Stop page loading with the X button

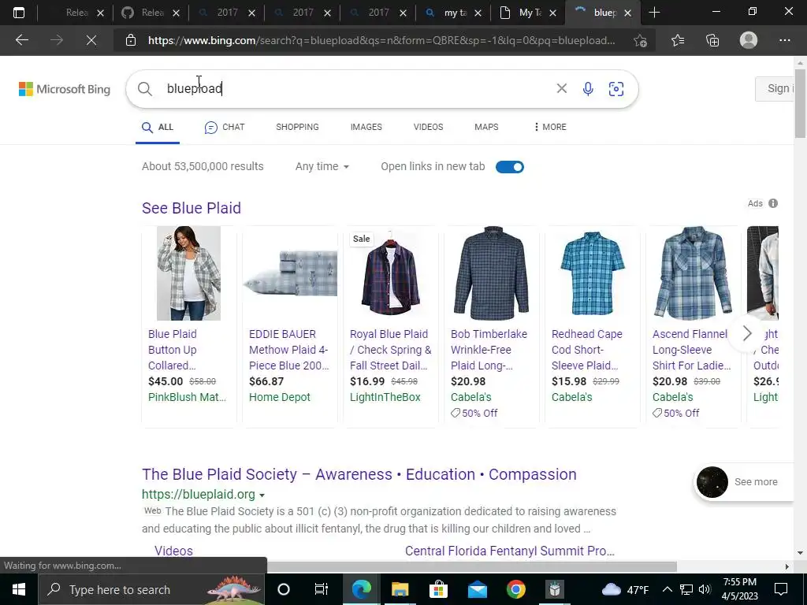point(91,40)
